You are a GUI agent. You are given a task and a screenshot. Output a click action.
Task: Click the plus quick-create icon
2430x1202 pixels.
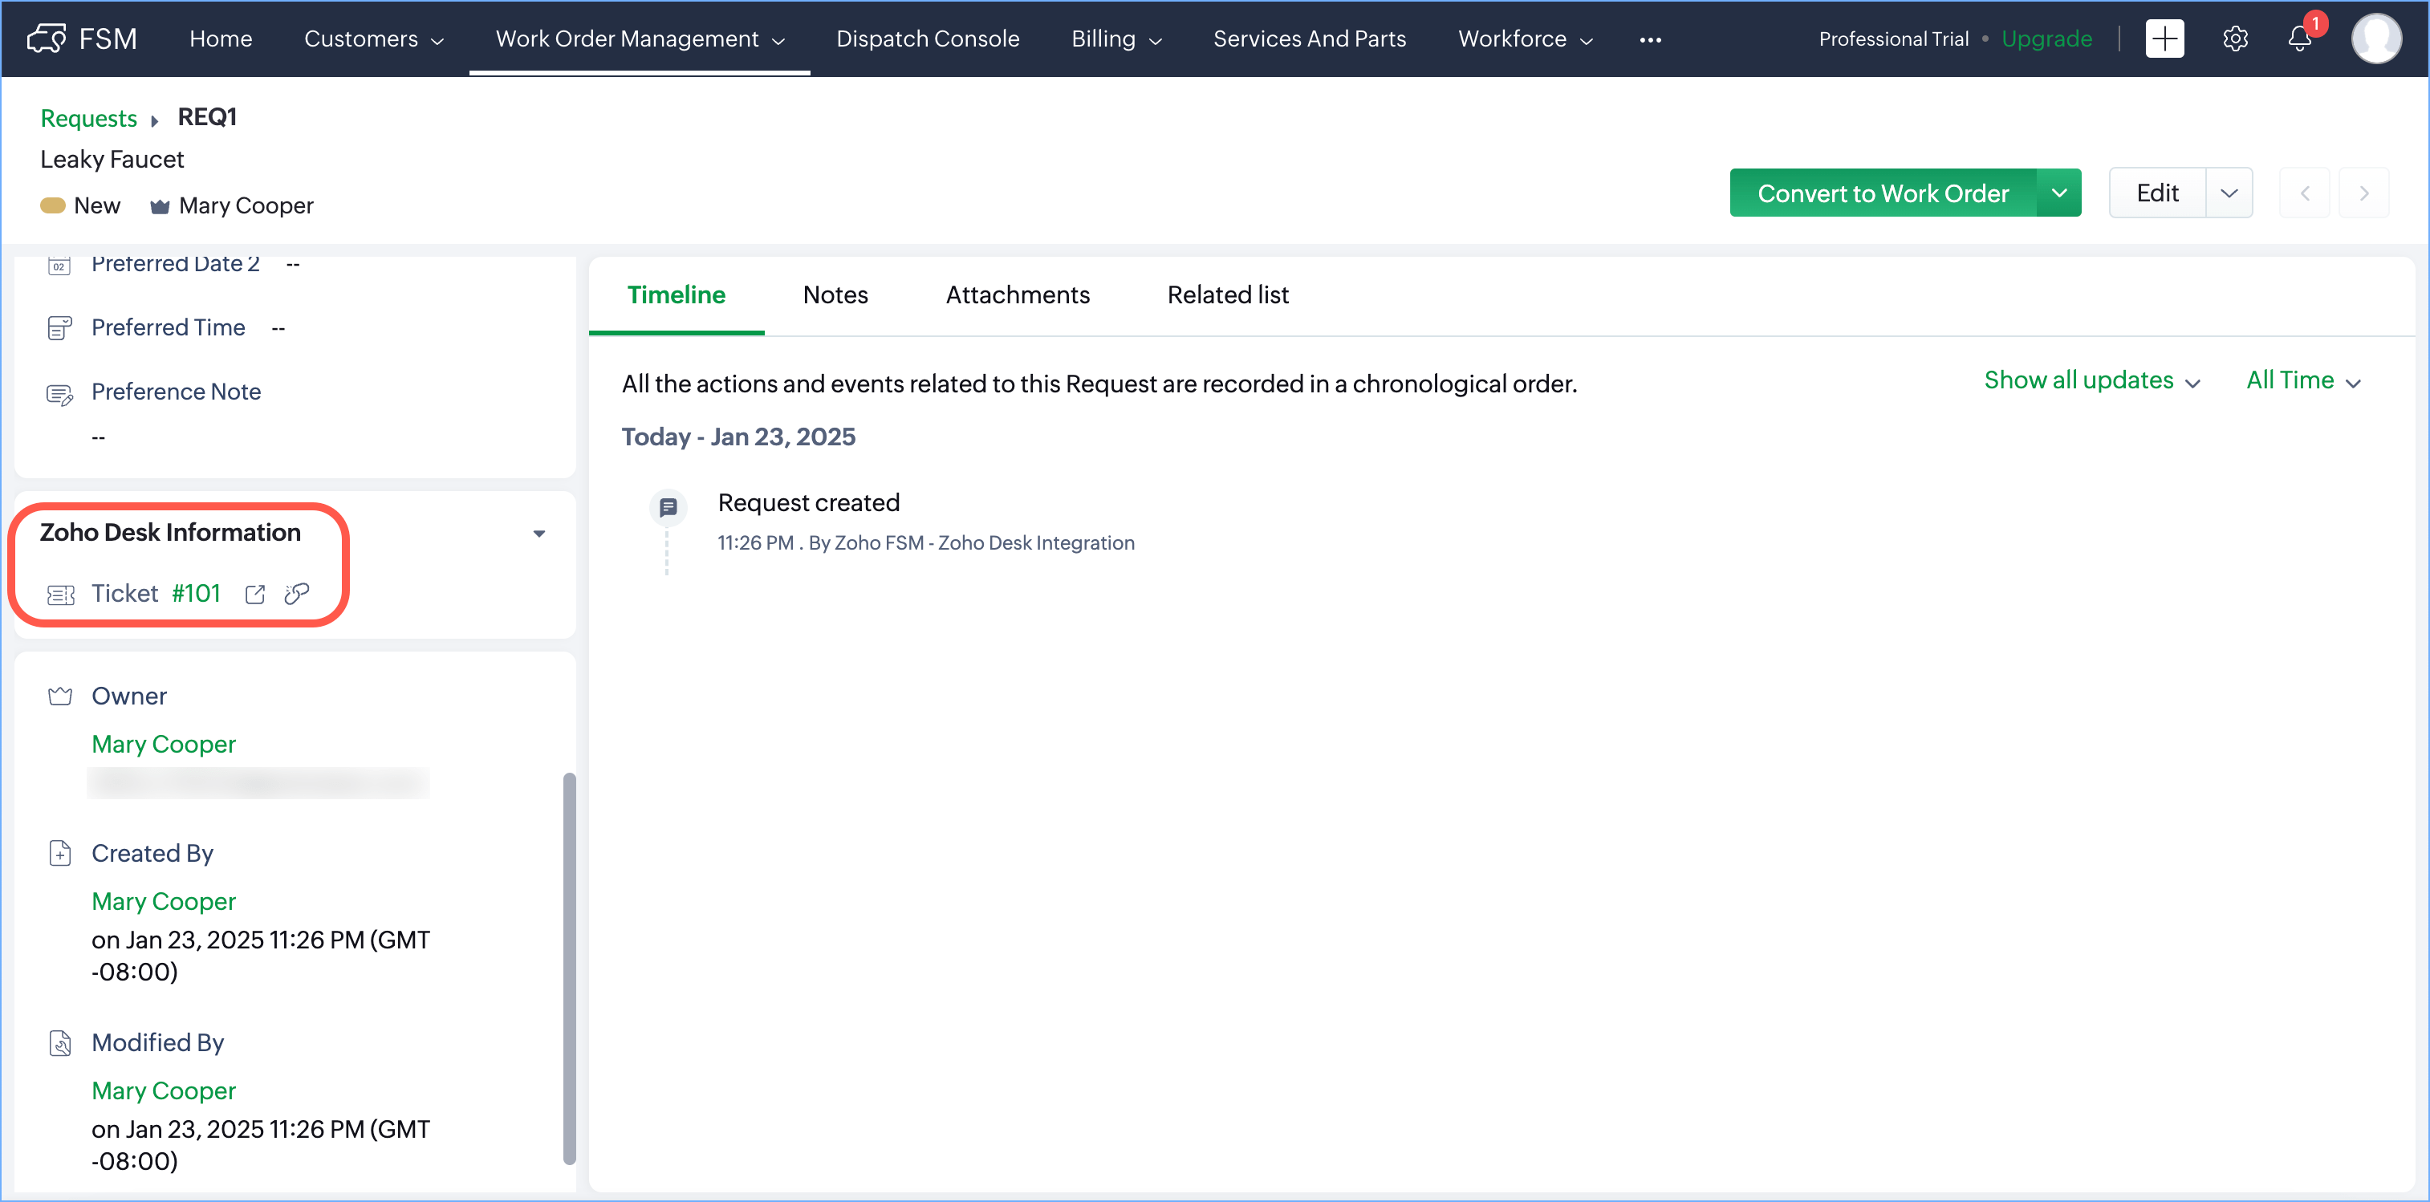pos(2164,39)
